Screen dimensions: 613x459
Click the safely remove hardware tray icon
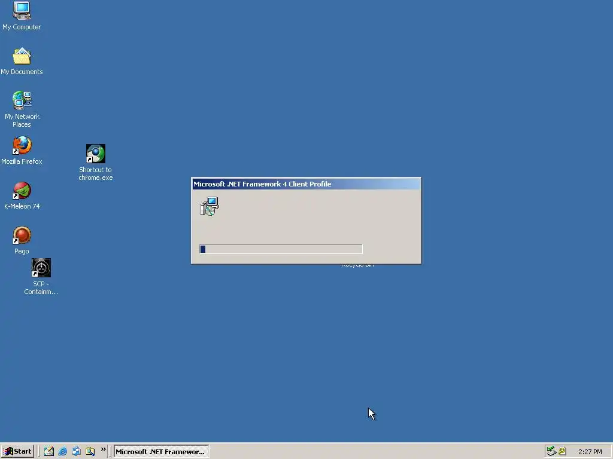(551, 451)
